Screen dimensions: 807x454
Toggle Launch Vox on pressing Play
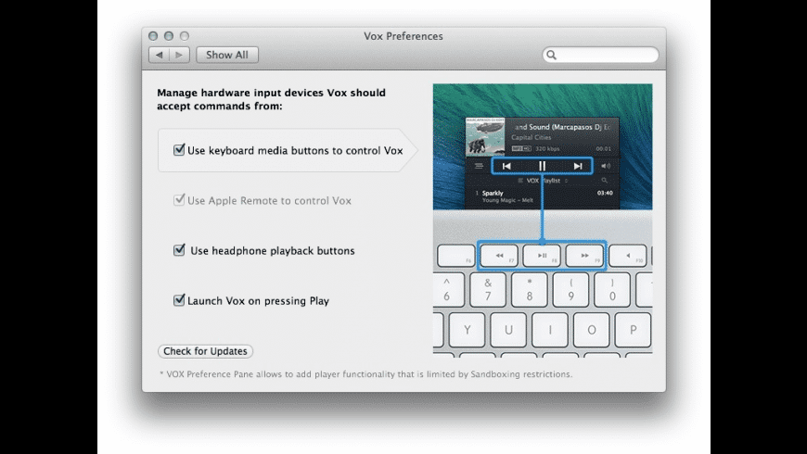pos(179,300)
